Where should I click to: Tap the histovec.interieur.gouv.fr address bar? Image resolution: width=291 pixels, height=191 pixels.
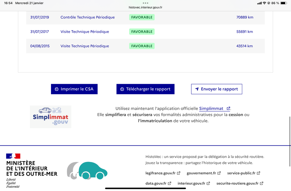coord(145,7)
